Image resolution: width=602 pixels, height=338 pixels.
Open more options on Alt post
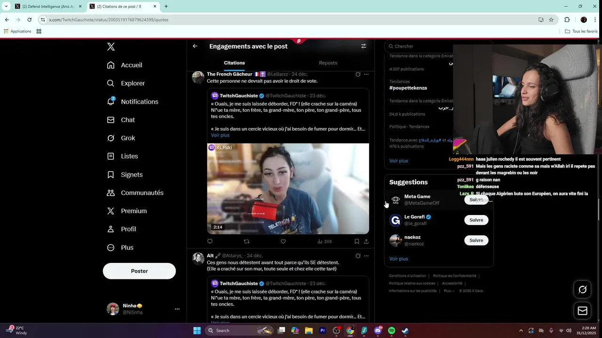point(366,256)
